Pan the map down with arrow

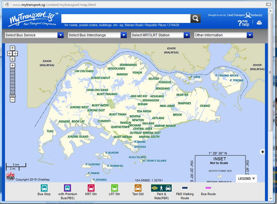(13, 59)
